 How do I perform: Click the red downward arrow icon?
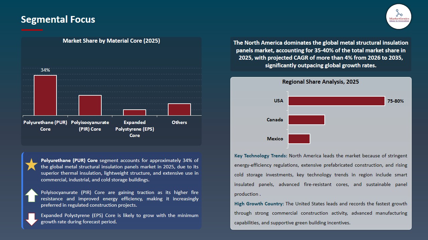click(x=31, y=219)
